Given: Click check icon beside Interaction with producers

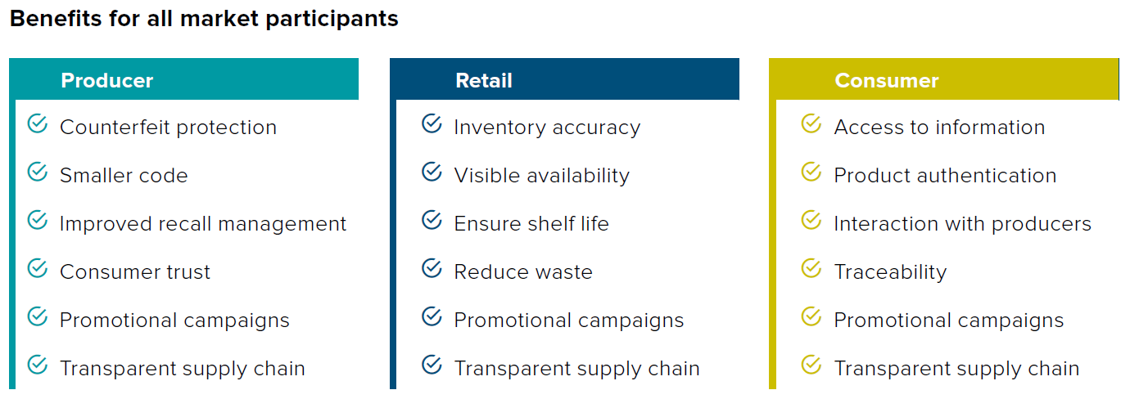Looking at the screenshot, I should 811,220.
